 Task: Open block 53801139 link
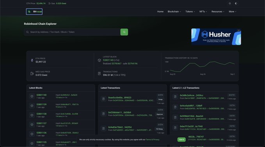[x=41, y=104]
